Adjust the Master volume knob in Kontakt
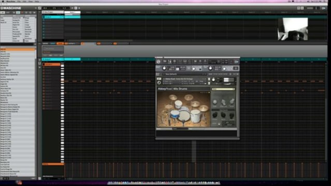 [x=164, y=68]
